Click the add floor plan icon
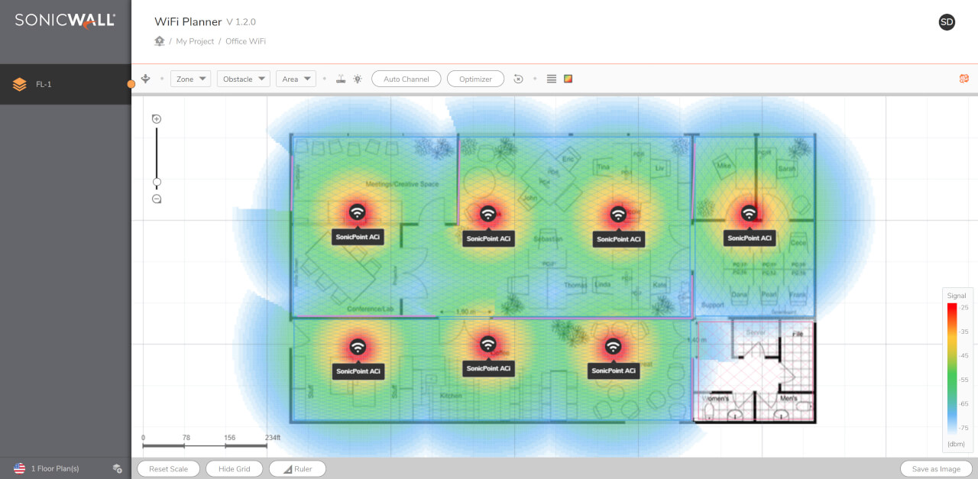The width and height of the screenshot is (978, 479). 117,468
